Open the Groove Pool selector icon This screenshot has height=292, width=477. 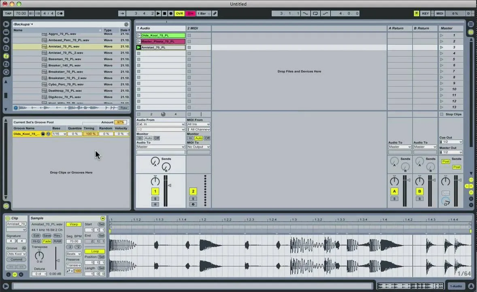pos(6,206)
